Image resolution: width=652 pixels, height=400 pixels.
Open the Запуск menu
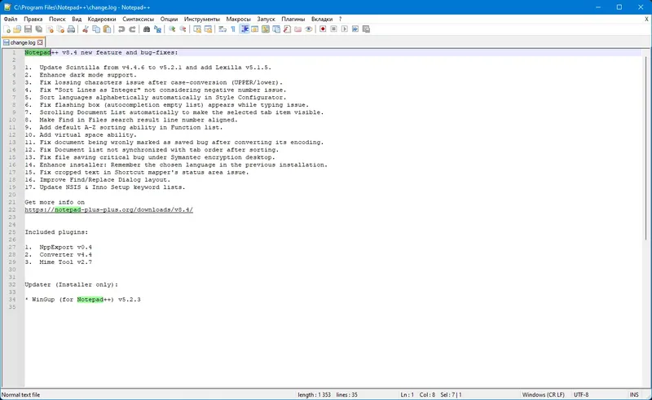tap(267, 19)
